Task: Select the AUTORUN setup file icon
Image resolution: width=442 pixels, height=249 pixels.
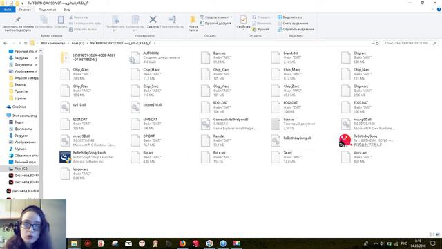Action: click(135, 57)
